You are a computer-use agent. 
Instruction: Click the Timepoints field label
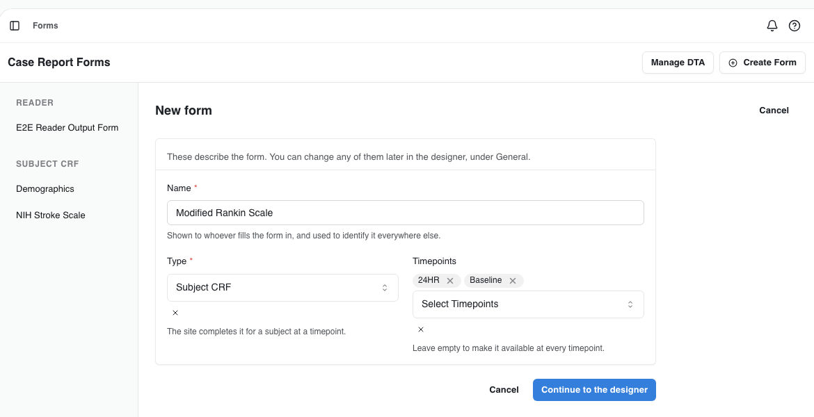434,261
